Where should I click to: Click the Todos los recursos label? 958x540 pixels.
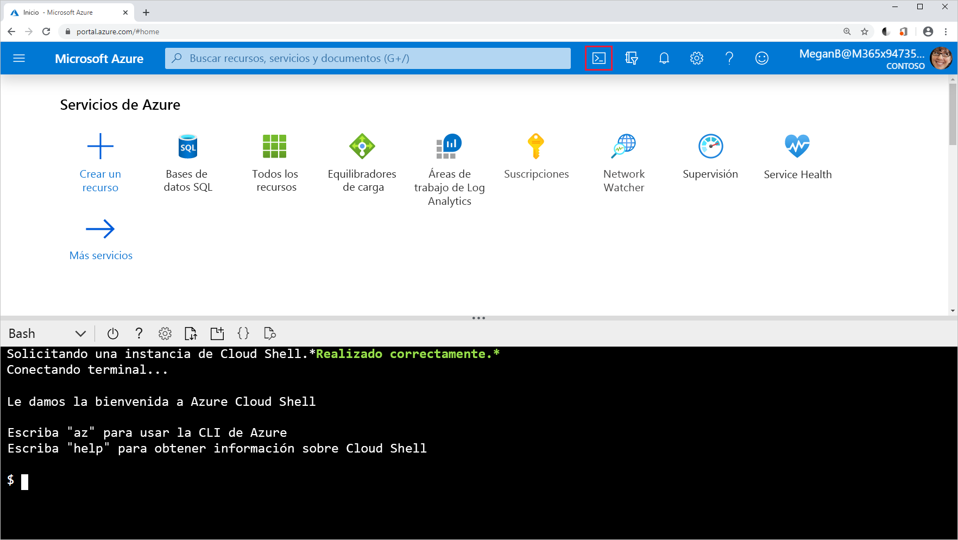275,180
